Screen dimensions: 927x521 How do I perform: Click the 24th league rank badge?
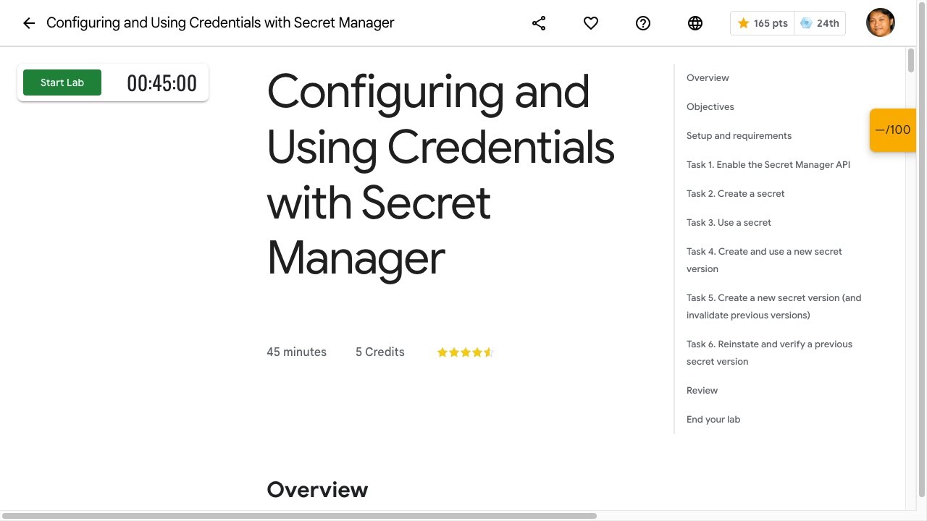pyautogui.click(x=820, y=23)
